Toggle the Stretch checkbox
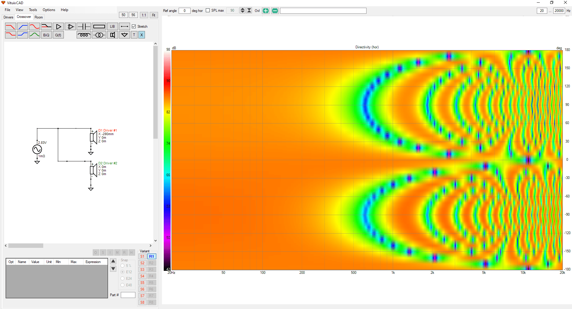Image resolution: width=572 pixels, height=309 pixels. coord(134,27)
